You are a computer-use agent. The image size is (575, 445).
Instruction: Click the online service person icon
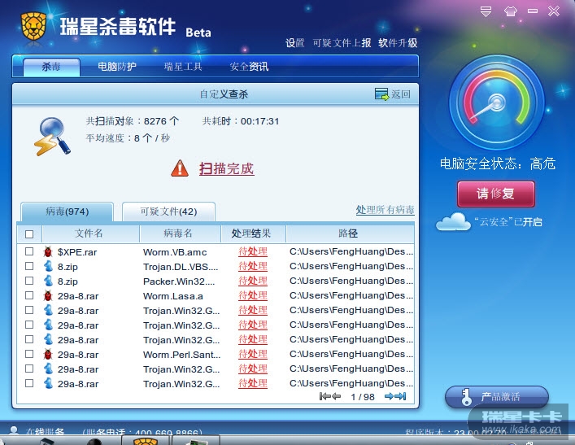[15, 430]
